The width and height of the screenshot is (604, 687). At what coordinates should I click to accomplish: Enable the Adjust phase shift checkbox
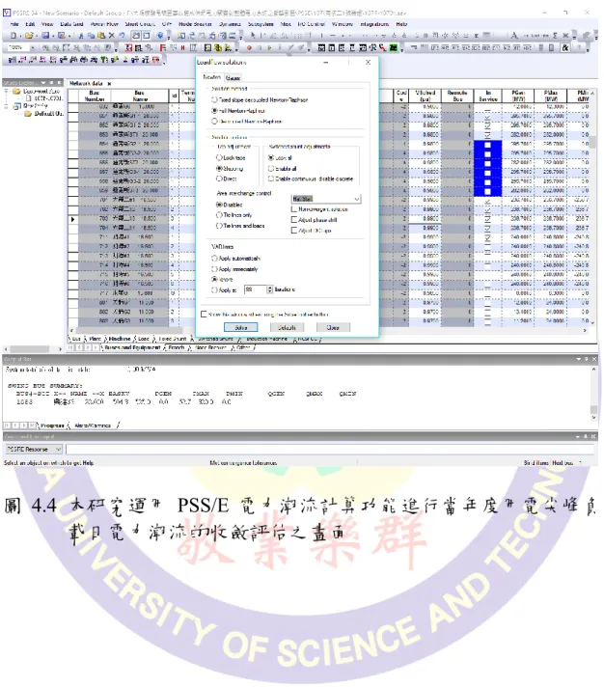click(x=314, y=220)
